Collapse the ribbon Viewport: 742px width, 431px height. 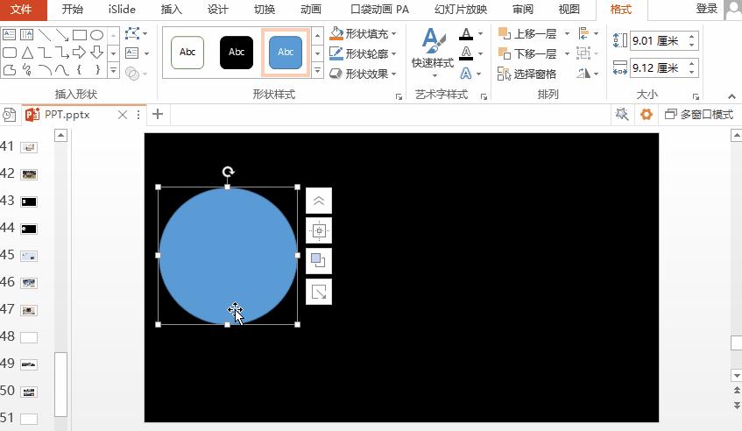click(x=731, y=96)
